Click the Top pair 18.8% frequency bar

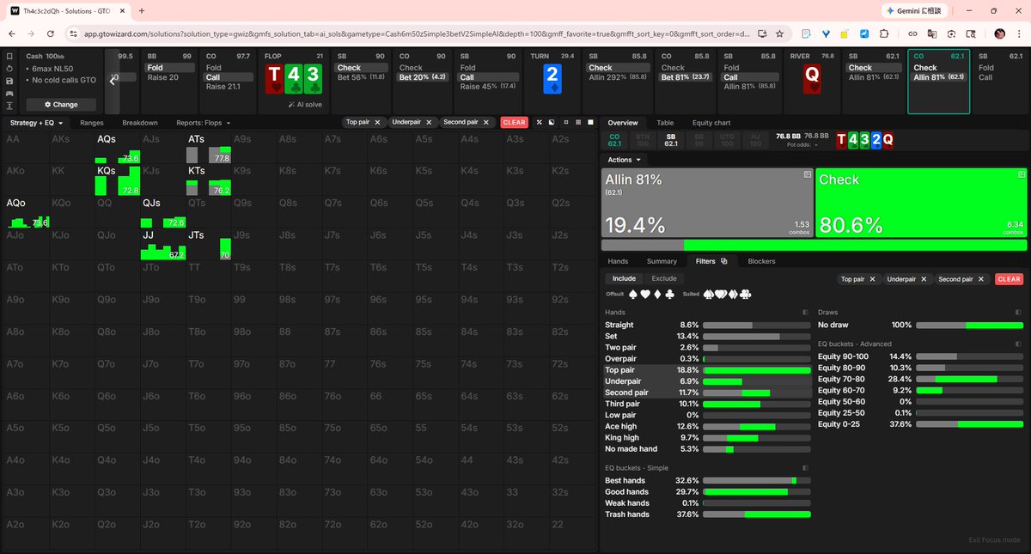[x=756, y=370]
